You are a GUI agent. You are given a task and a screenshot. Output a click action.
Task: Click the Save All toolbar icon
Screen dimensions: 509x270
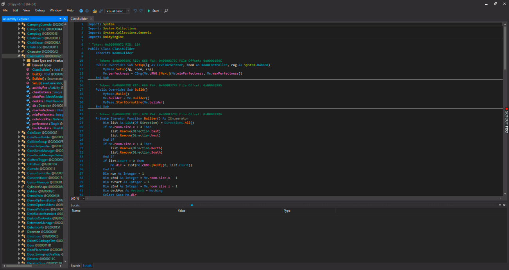100,11
